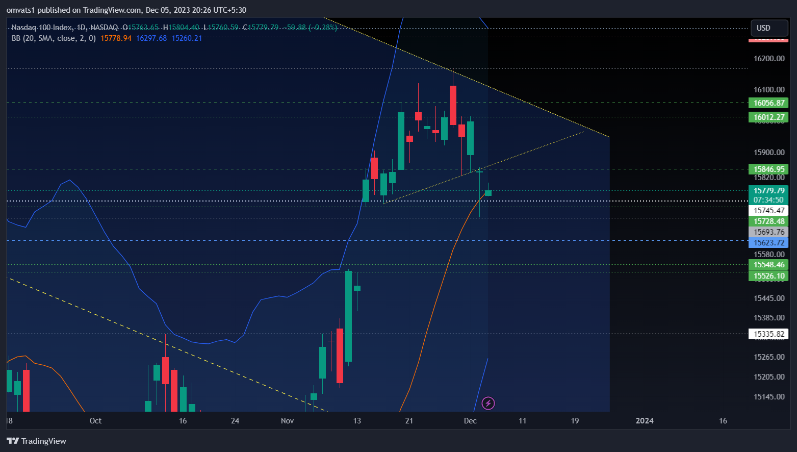Click the current price label 15779.79
The image size is (797, 452).
[768, 191]
